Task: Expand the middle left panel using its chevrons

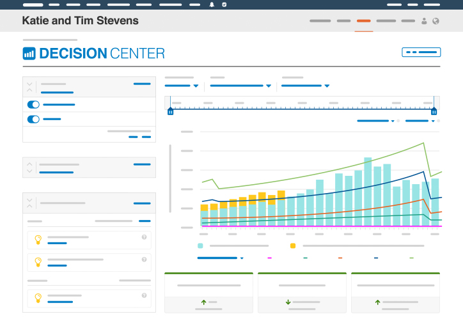Action: (29, 168)
